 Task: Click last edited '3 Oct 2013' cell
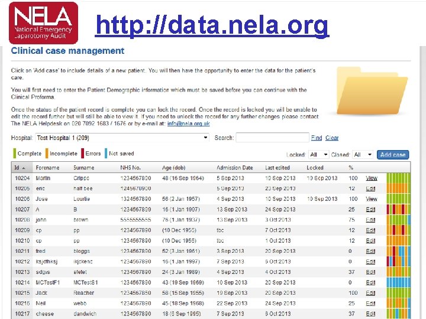278,220
